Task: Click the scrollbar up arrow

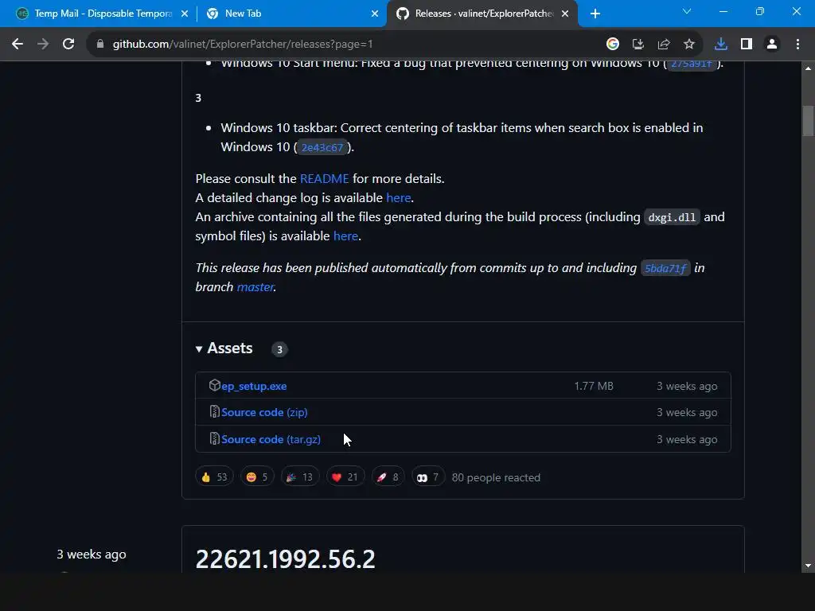Action: (808, 68)
